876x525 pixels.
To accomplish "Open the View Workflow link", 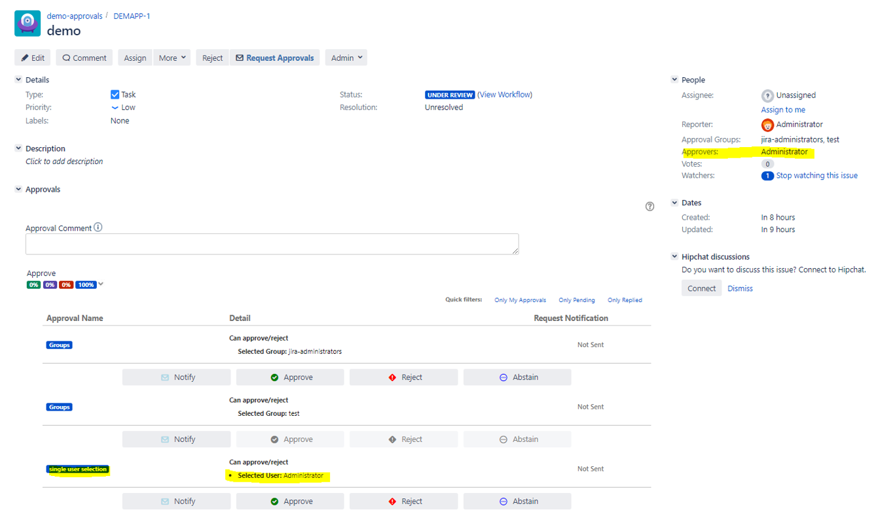I will [x=505, y=95].
